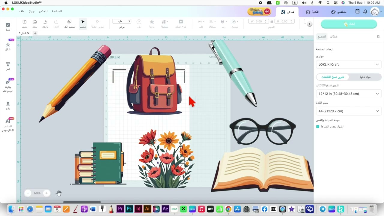
Task: Open the المساعدة help menu
Action: [57, 11]
